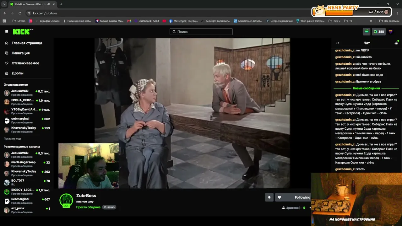The image size is (402, 226).
Task: Open followed channel EPOHA_DERZ
Action: (27, 102)
